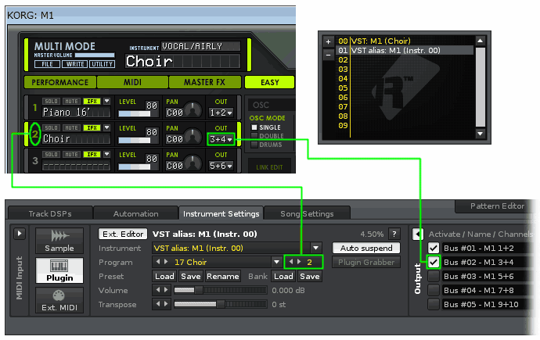This screenshot has height=340, width=540.
Task: Open program menu arrow for Piano 16'
Action: [x=106, y=101]
